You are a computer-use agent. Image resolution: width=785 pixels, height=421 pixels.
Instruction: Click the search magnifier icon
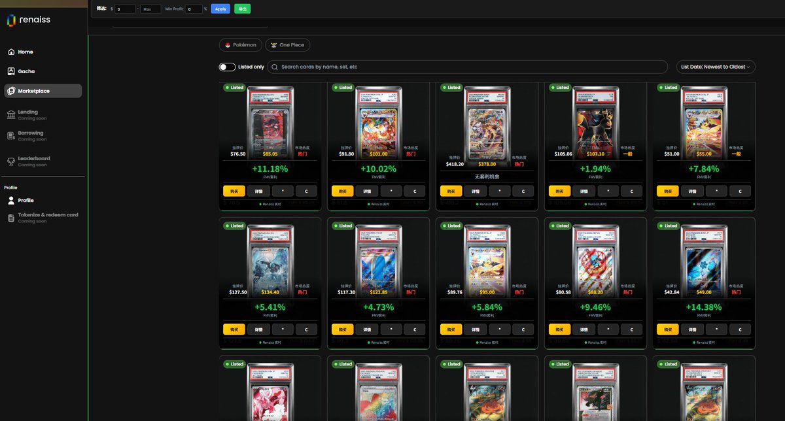click(x=275, y=67)
